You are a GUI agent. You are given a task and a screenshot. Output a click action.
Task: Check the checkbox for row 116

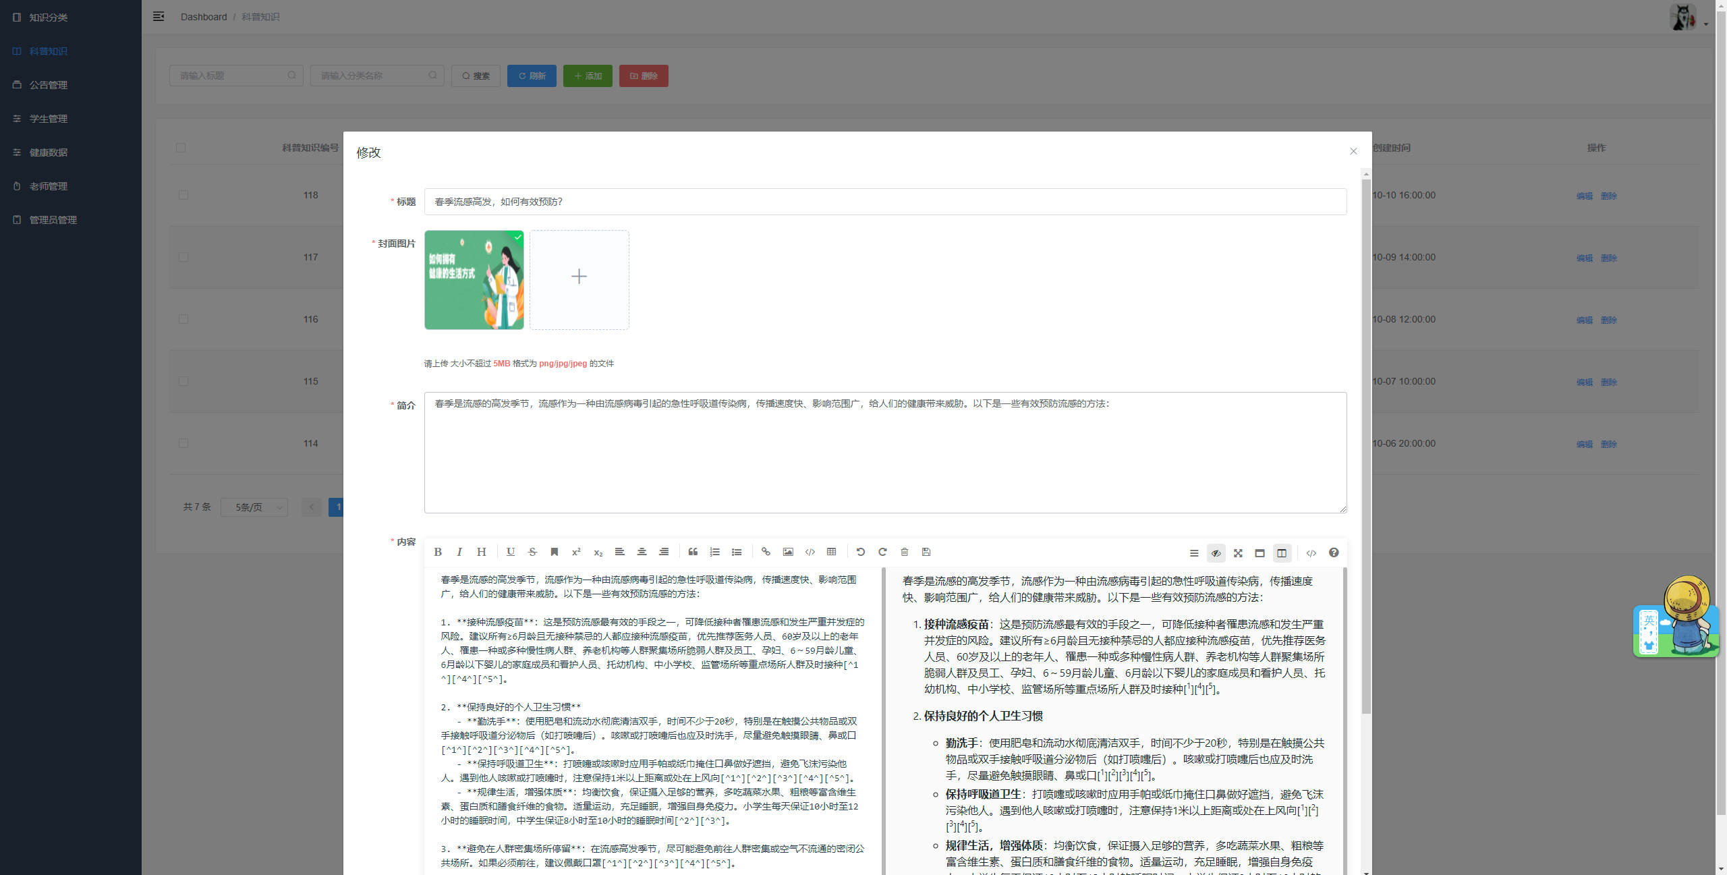(x=183, y=319)
